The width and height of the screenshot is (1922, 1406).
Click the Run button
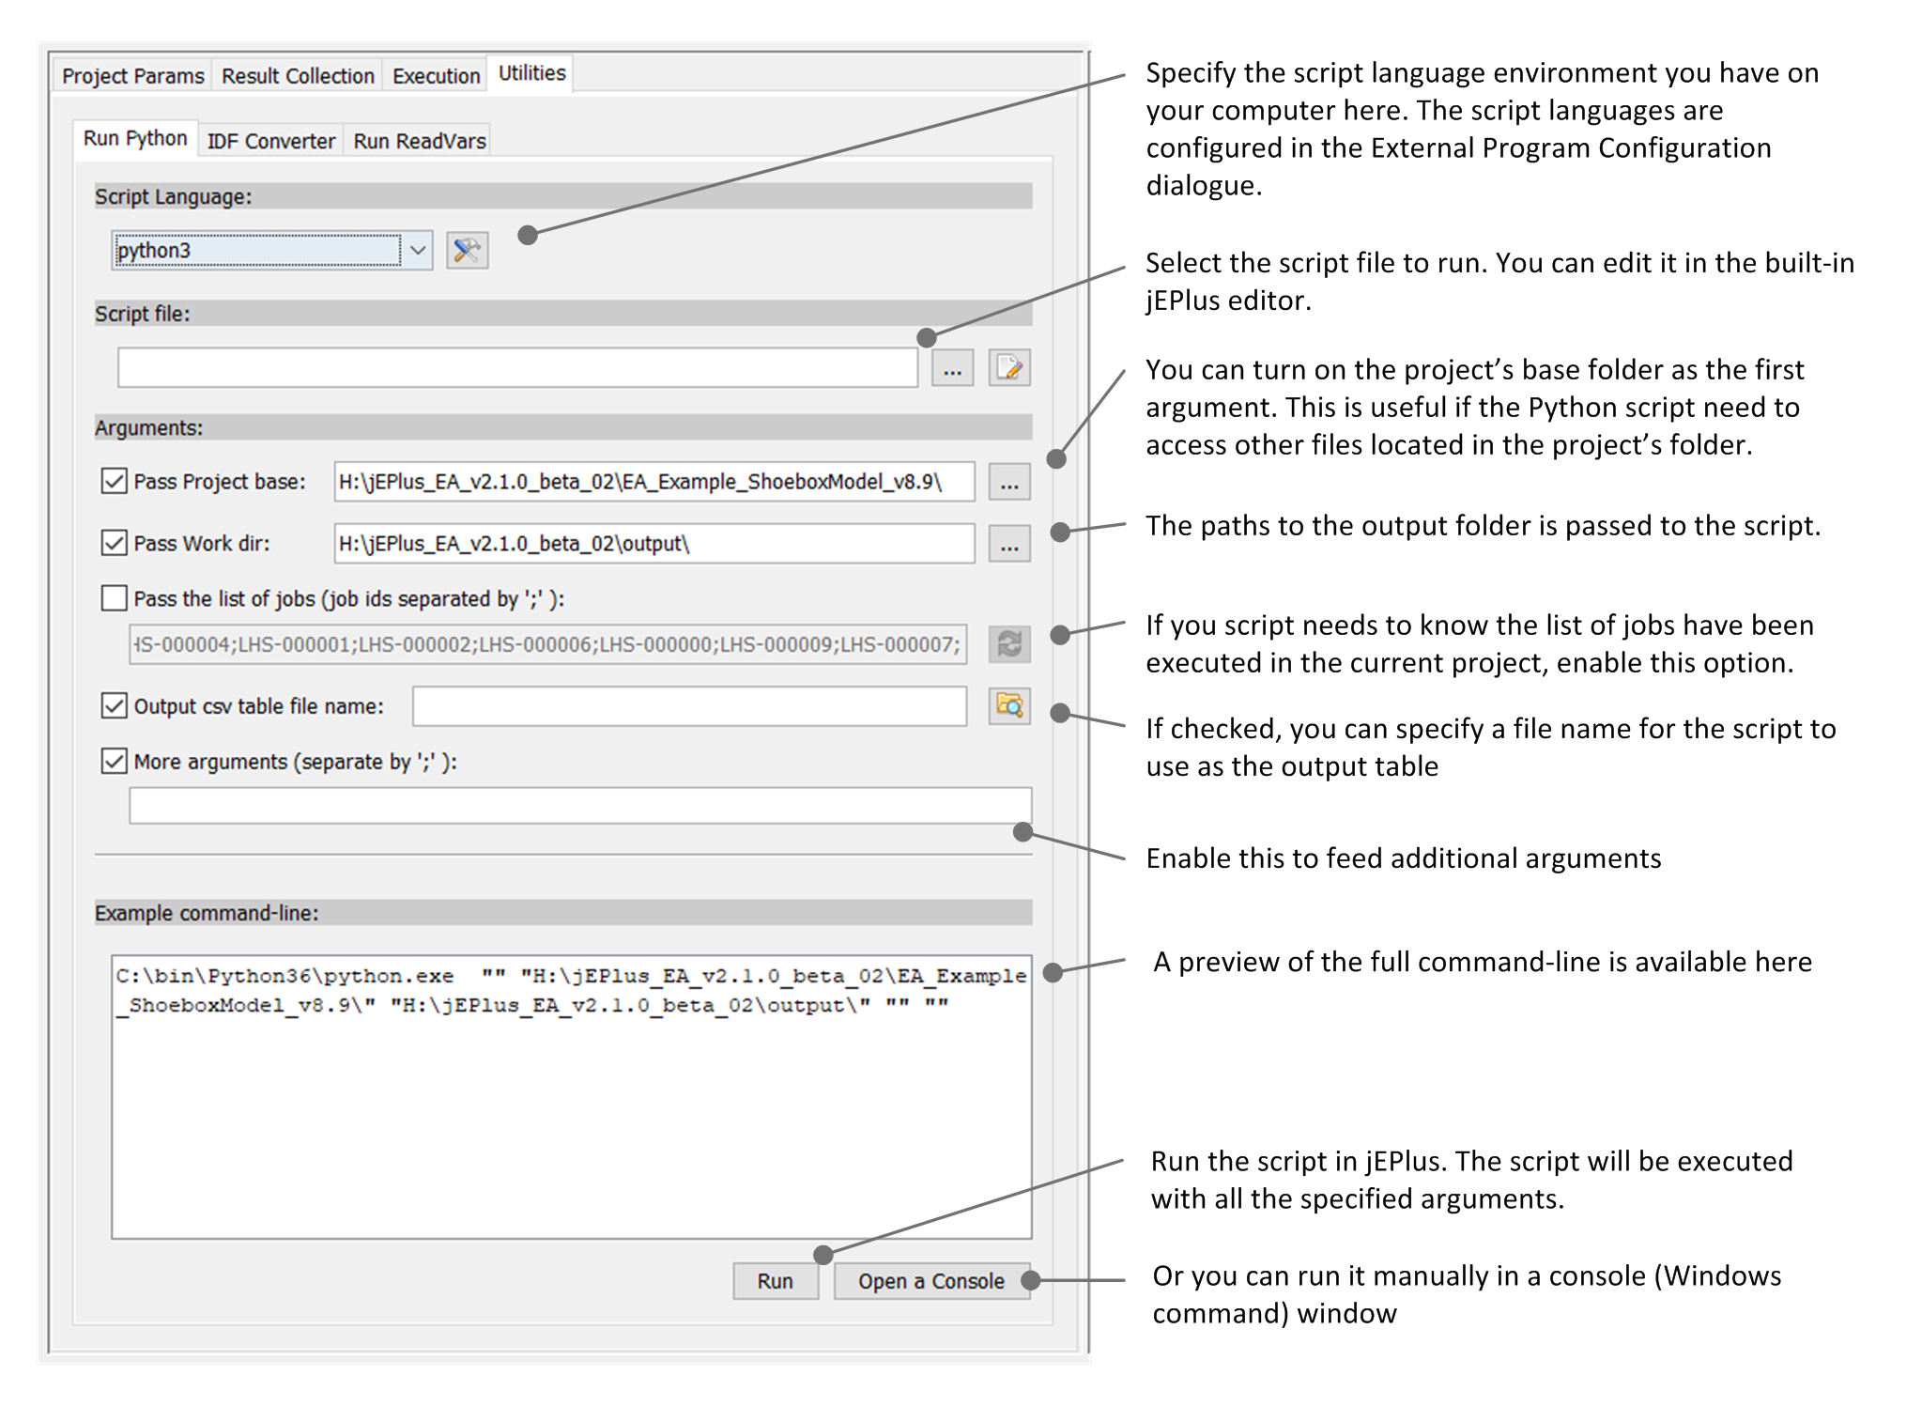(x=775, y=1281)
